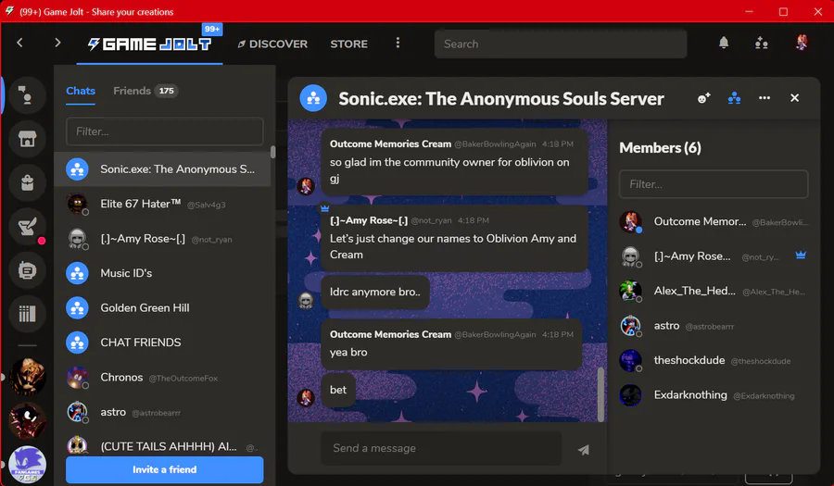
Task: Open the playlists bars icon in sidebar
Action: [27, 314]
